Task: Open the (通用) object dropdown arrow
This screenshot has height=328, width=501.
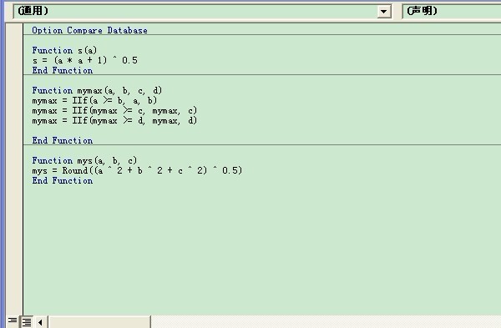Action: point(384,12)
